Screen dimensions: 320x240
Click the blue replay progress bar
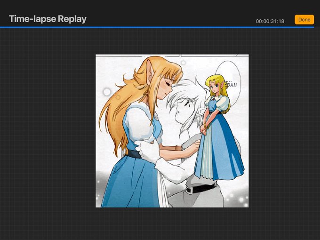157,27
